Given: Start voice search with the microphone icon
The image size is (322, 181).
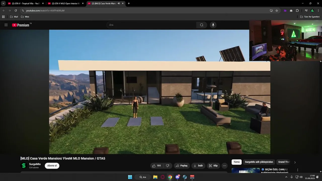Looking at the screenshot, I should 213,25.
